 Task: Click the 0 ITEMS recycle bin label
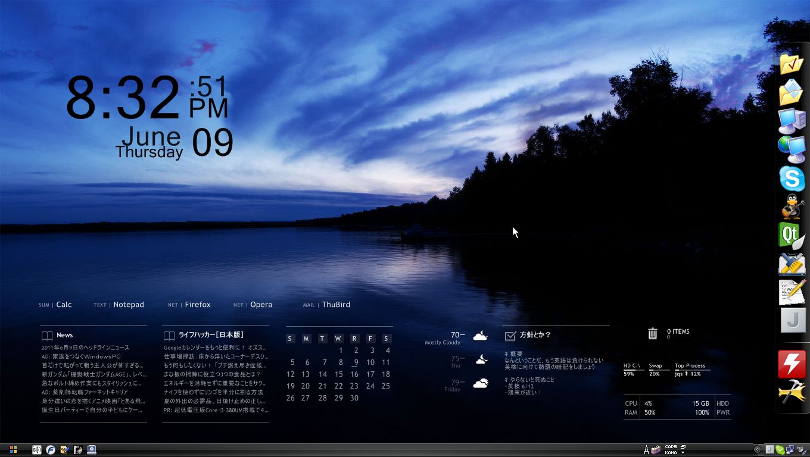(678, 331)
